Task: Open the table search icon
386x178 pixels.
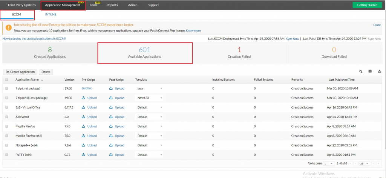Action: 361,72
